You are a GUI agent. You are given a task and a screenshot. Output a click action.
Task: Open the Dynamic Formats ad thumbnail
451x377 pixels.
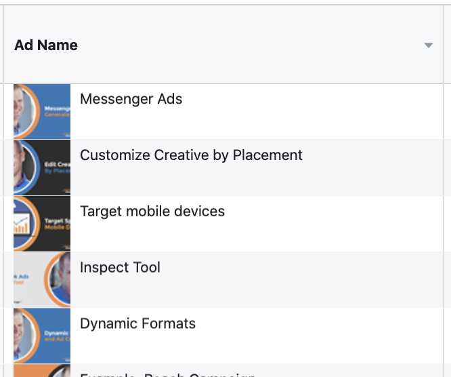pos(42,336)
